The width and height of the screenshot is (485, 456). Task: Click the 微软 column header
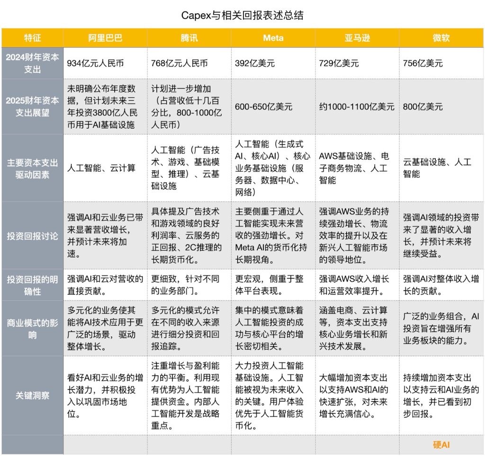pos(441,38)
